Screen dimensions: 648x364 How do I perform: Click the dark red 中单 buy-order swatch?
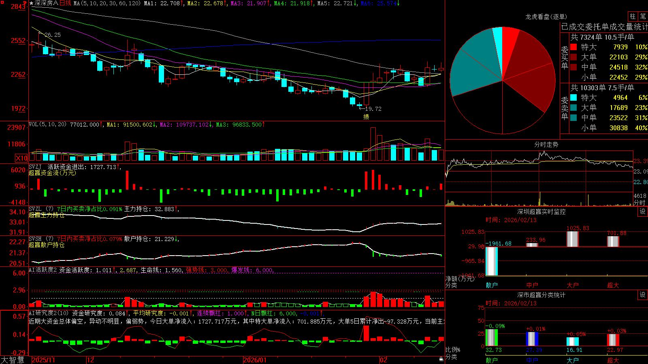[x=573, y=67]
